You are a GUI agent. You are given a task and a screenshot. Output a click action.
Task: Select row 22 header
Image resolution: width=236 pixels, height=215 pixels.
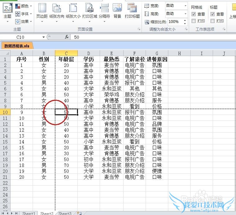pos(5,183)
